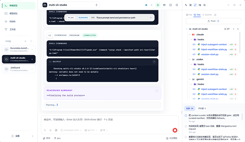Click the copy icon beside workspace plus
Image resolution: width=245 pixels, height=142 pixels.
pyautogui.click(x=31, y=41)
